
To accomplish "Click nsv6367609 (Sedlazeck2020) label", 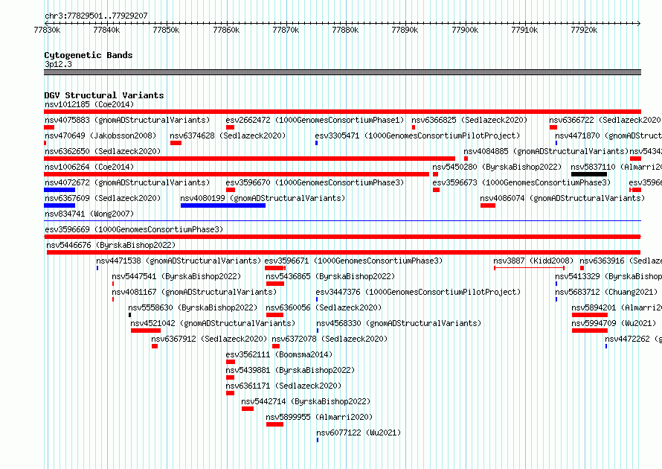I will pyautogui.click(x=103, y=198).
